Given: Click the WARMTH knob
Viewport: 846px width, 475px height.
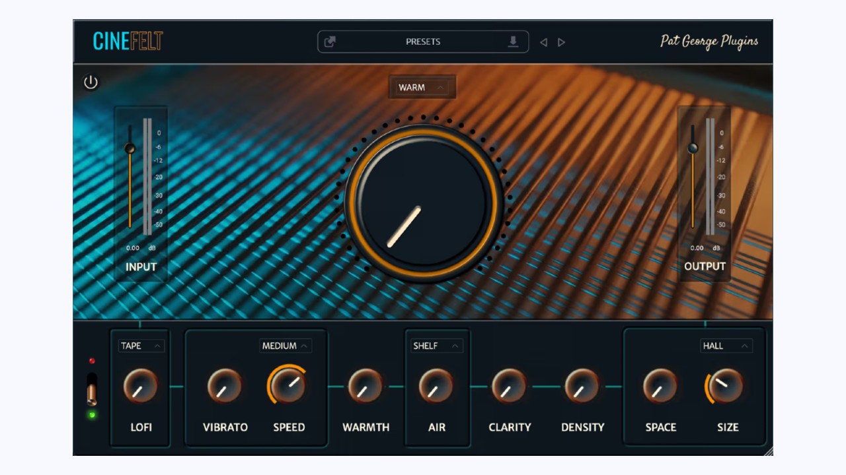Looking at the screenshot, I should [365, 386].
